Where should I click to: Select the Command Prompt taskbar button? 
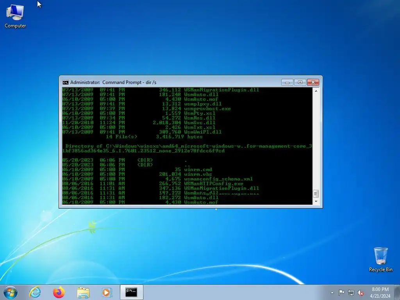tap(131, 292)
